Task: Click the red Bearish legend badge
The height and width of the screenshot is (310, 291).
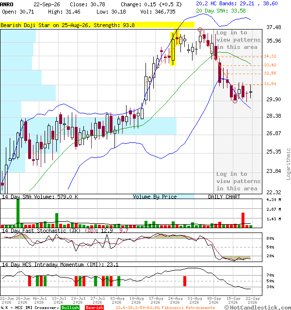Action: pyautogui.click(x=94, y=308)
